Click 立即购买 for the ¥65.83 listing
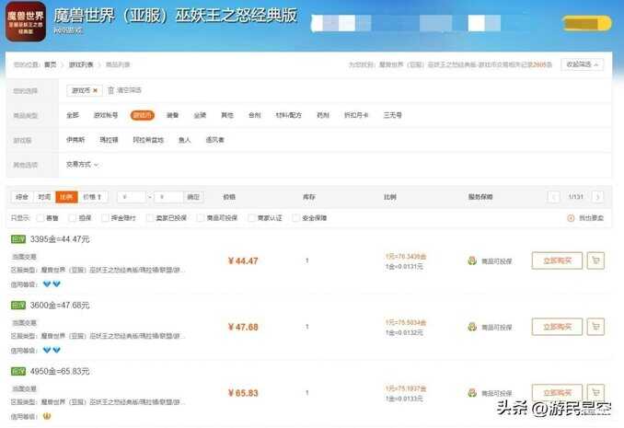624x428 pixels. [557, 393]
